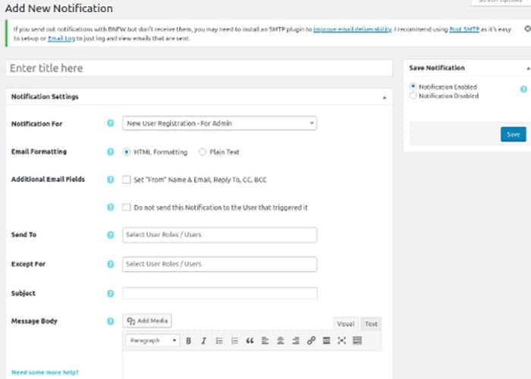Click help icon beside Do not send checkbox

(111, 207)
